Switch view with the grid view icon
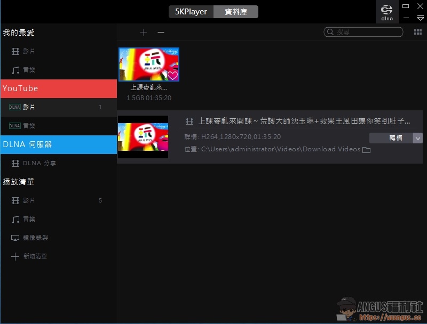Screen dimensions: 427x324 click(x=418, y=33)
